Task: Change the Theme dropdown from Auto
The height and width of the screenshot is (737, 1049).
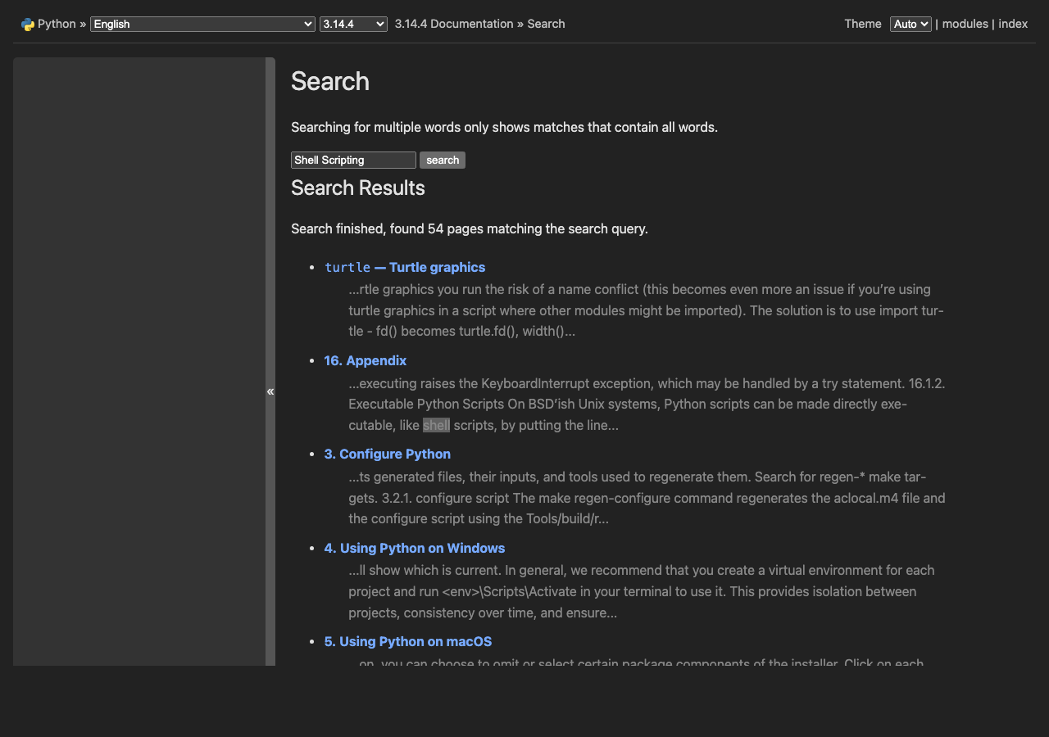Action: coord(910,24)
